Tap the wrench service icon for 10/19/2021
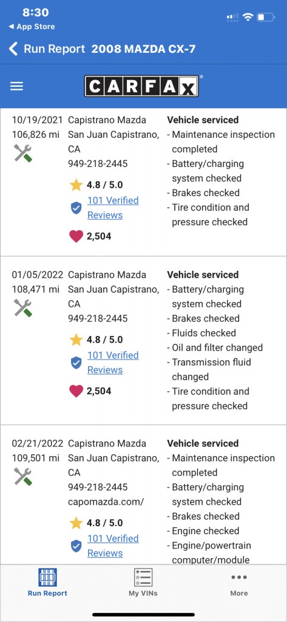 [x=23, y=153]
